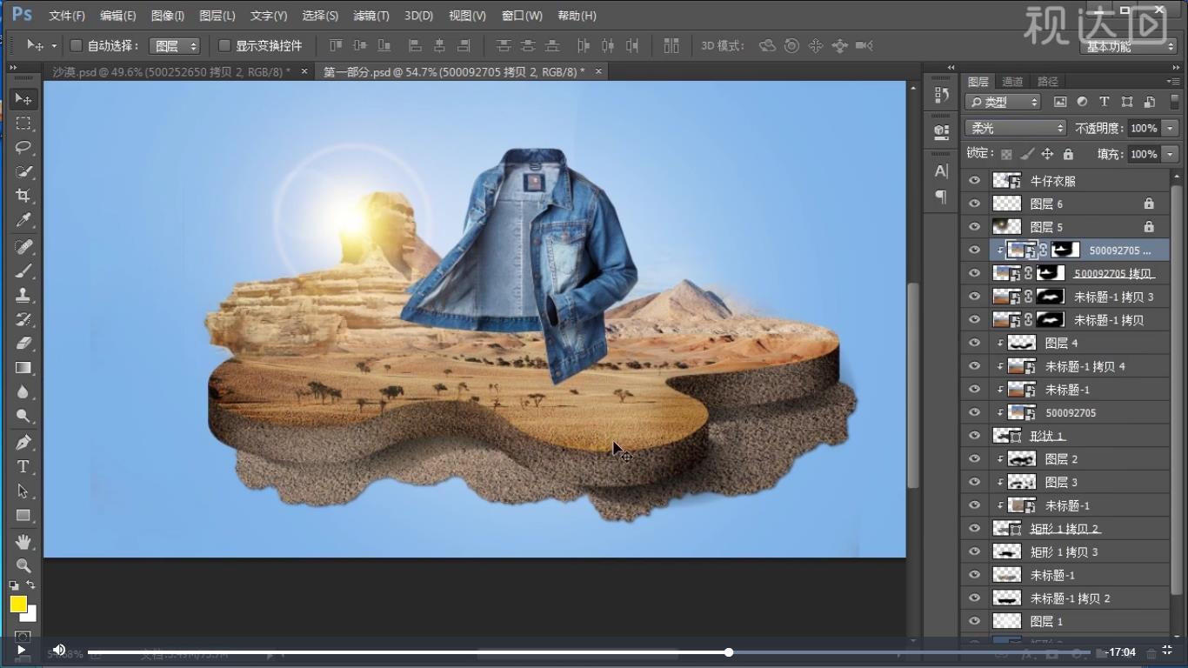Select the Pen tool
This screenshot has height=668, width=1188.
pyautogui.click(x=23, y=442)
